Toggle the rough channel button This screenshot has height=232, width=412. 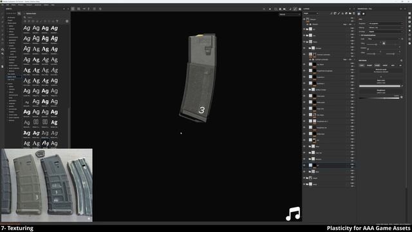pos(377,65)
